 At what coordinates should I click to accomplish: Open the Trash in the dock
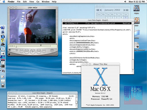tap(3, 86)
